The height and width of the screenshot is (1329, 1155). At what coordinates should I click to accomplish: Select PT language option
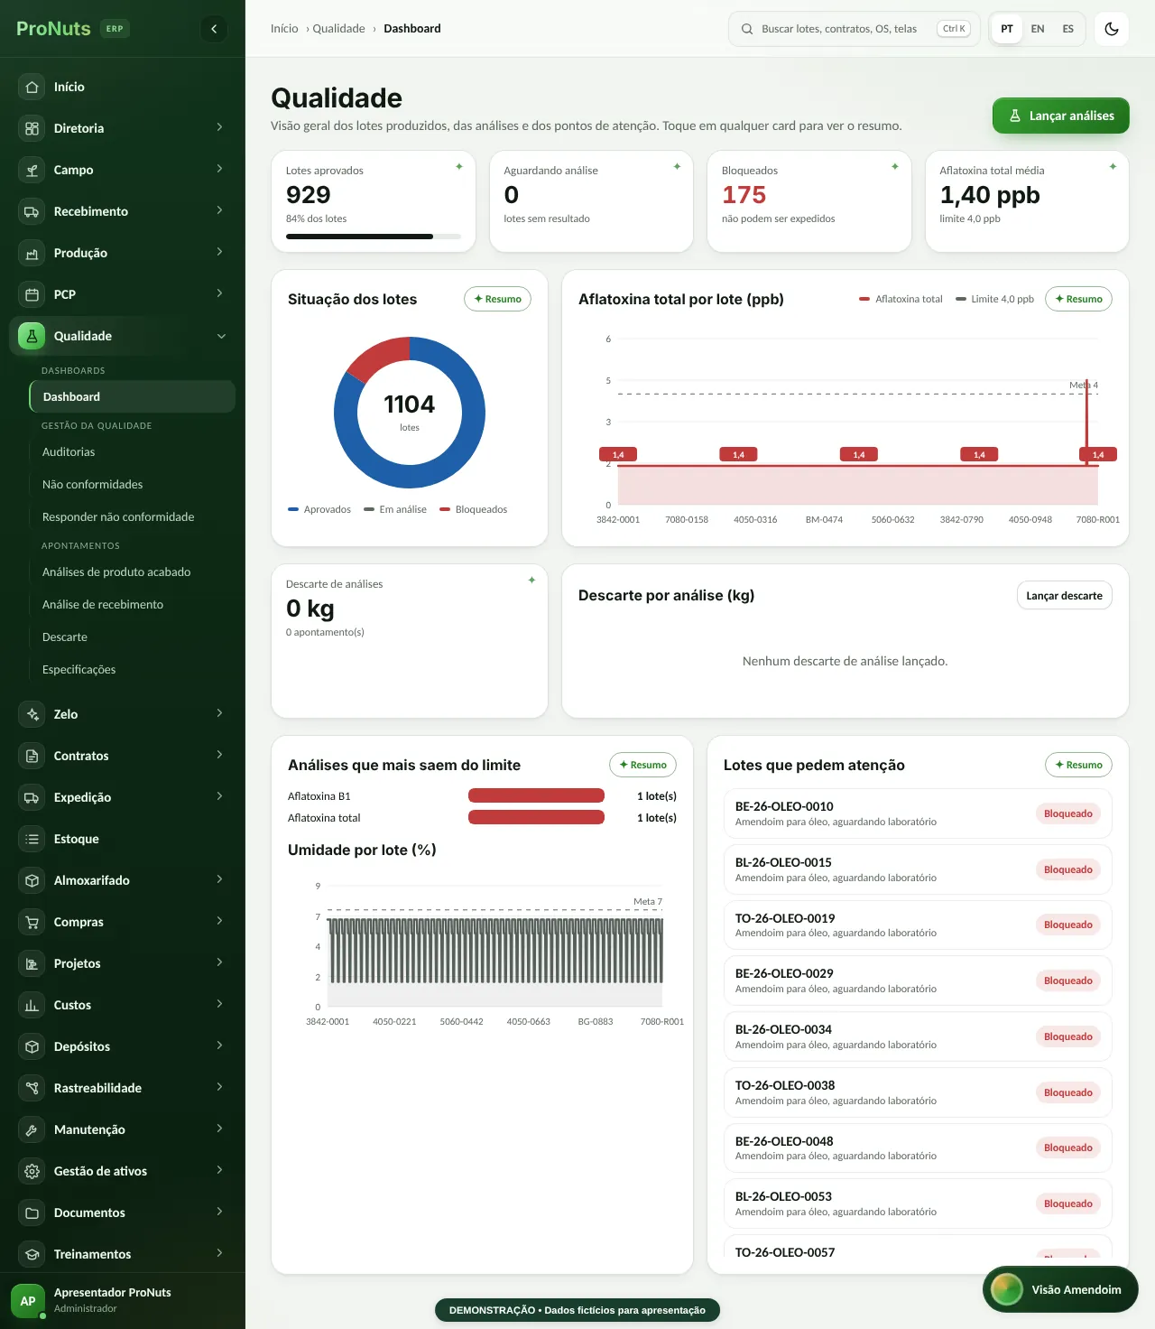click(x=1007, y=29)
